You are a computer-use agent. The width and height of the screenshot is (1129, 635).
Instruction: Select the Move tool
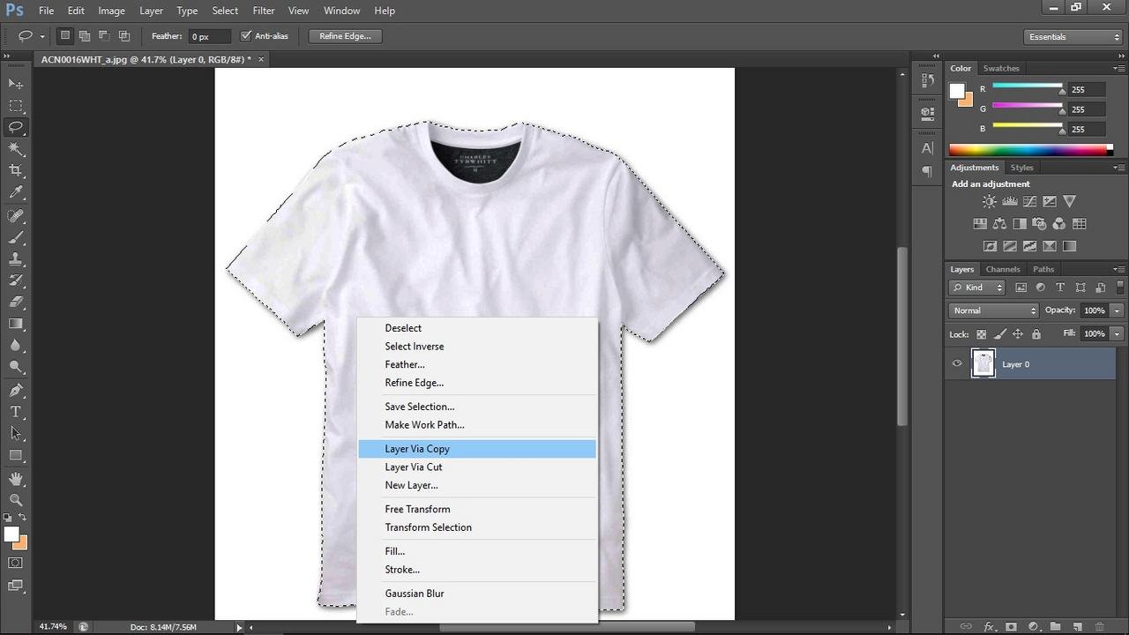(x=16, y=84)
